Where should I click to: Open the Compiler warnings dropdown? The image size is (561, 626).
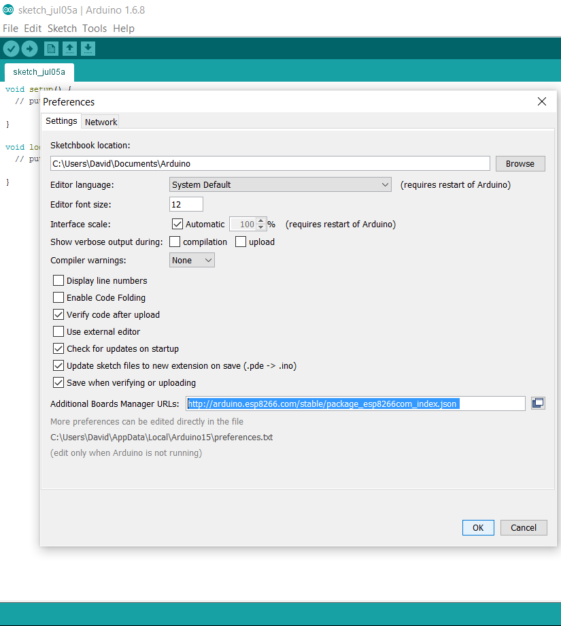pyautogui.click(x=192, y=260)
